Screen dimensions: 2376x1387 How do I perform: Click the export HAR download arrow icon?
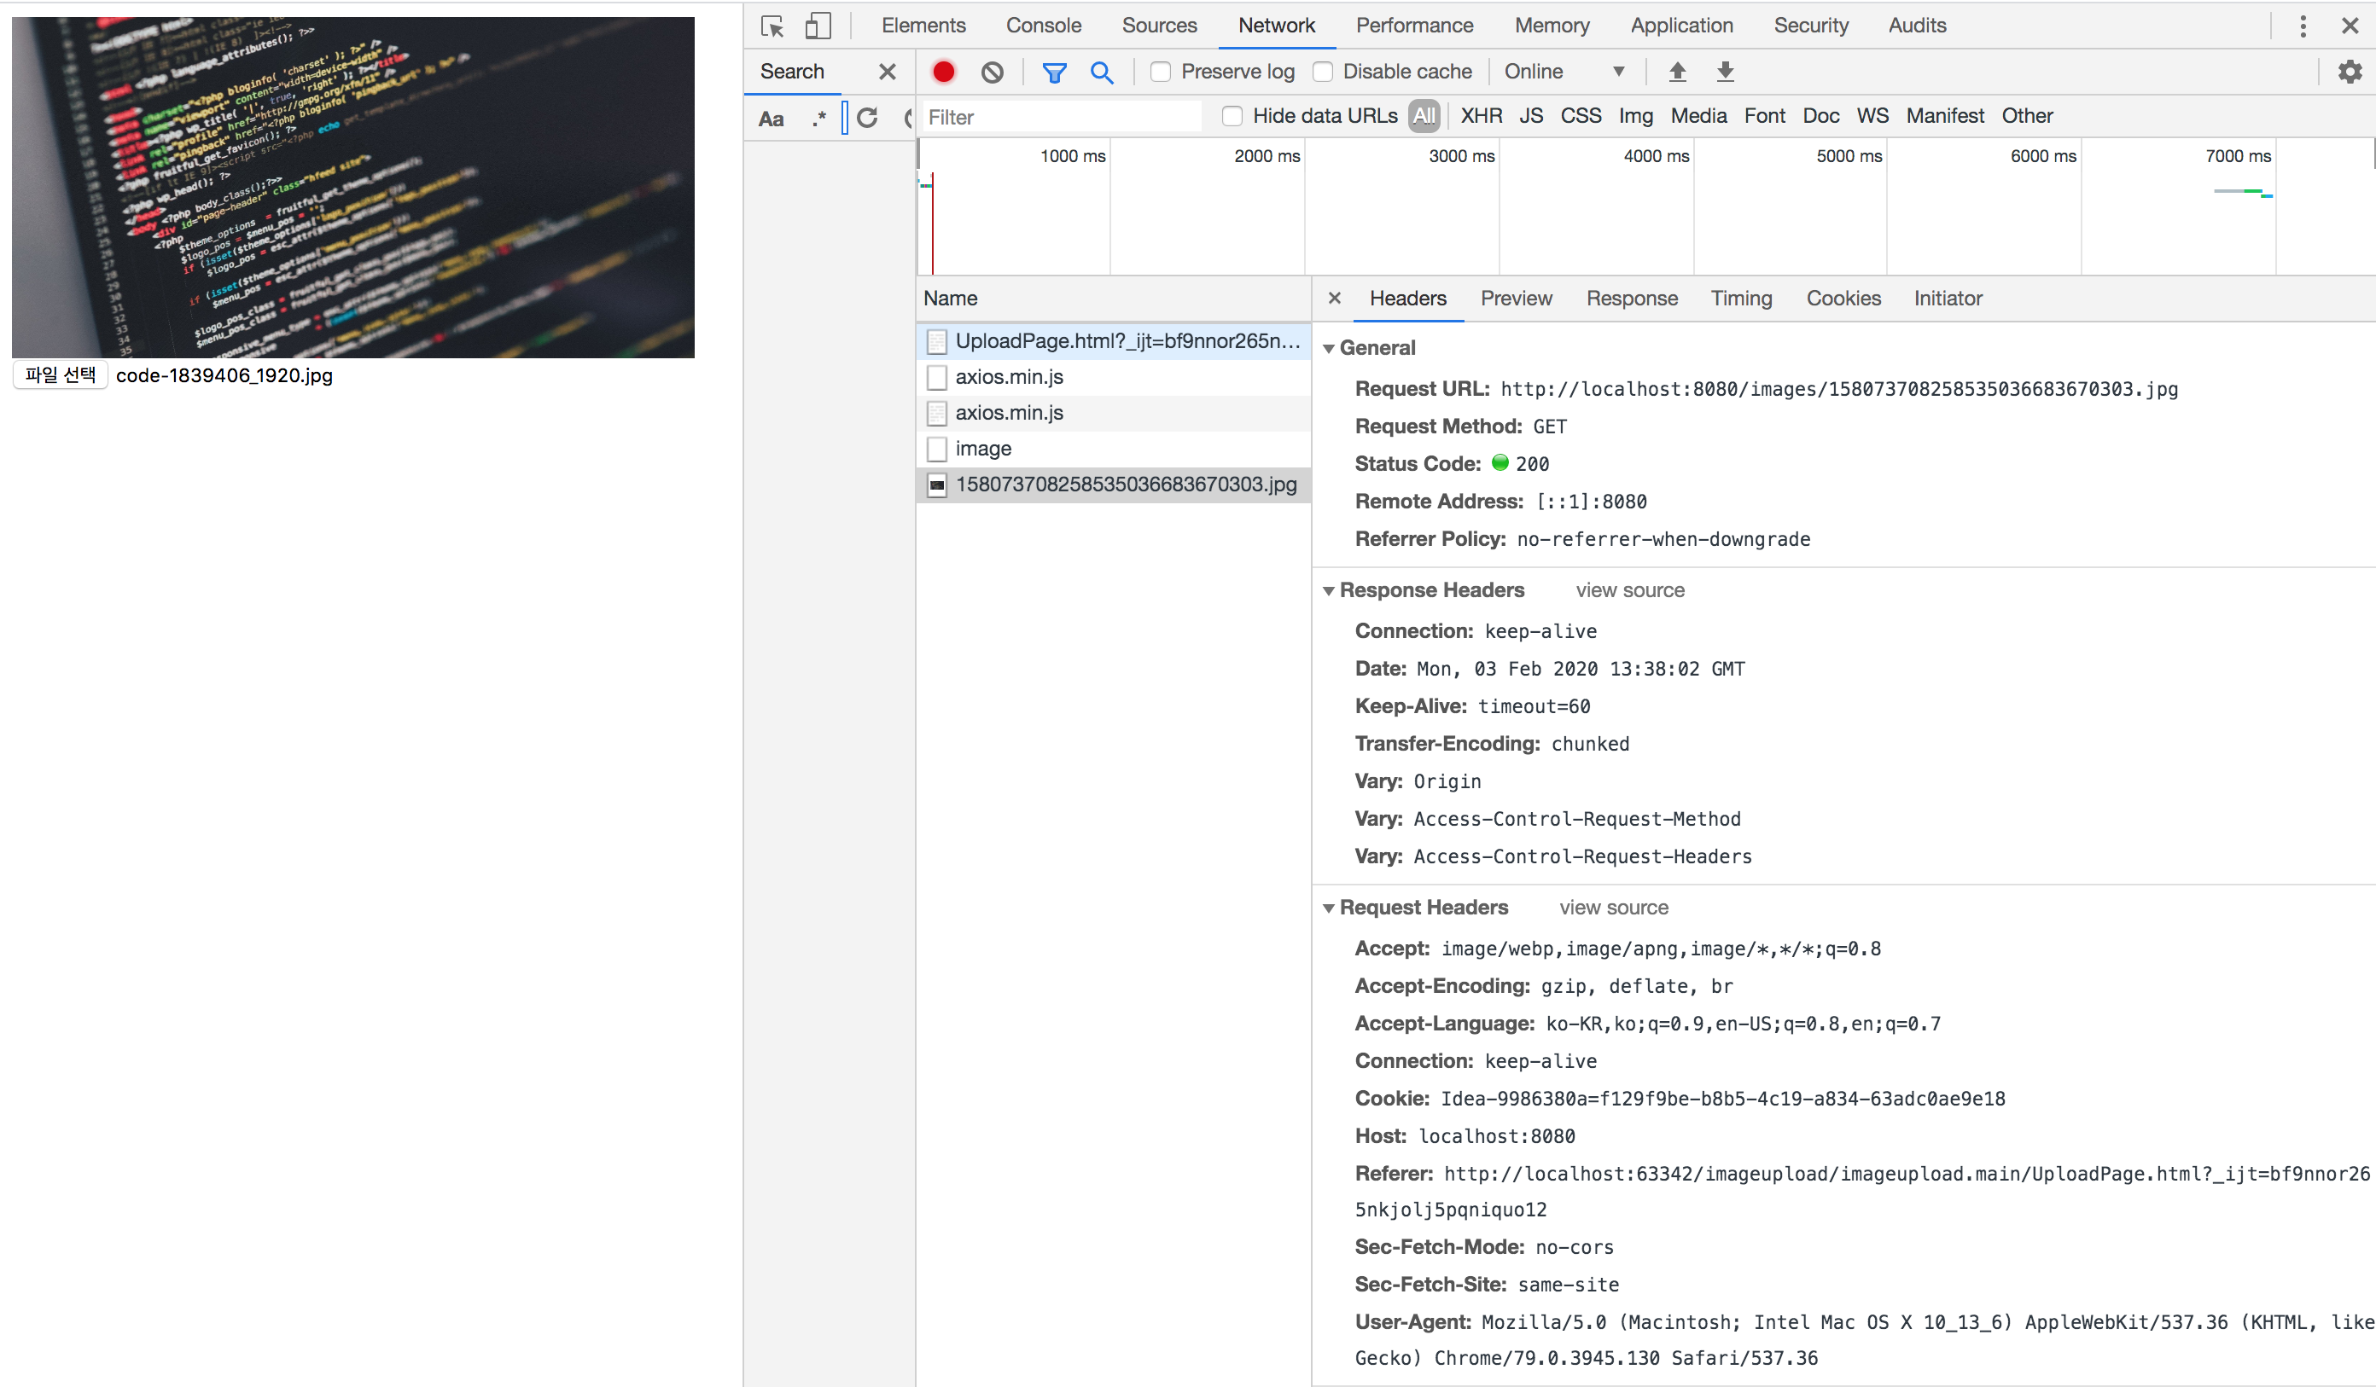[1725, 72]
